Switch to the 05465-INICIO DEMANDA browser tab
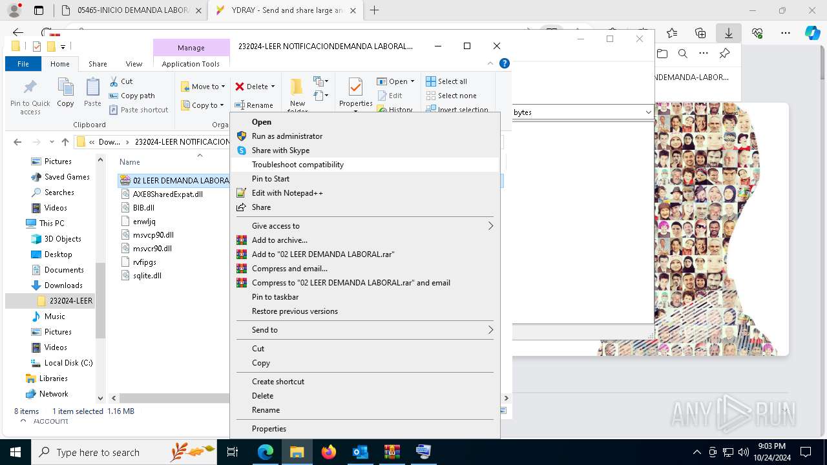 click(x=132, y=10)
